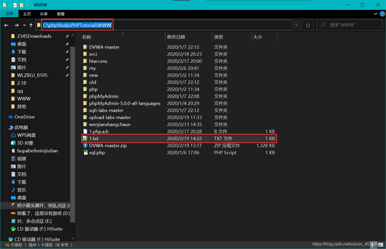Click the properties checkmark icon in title bar

point(15,5)
